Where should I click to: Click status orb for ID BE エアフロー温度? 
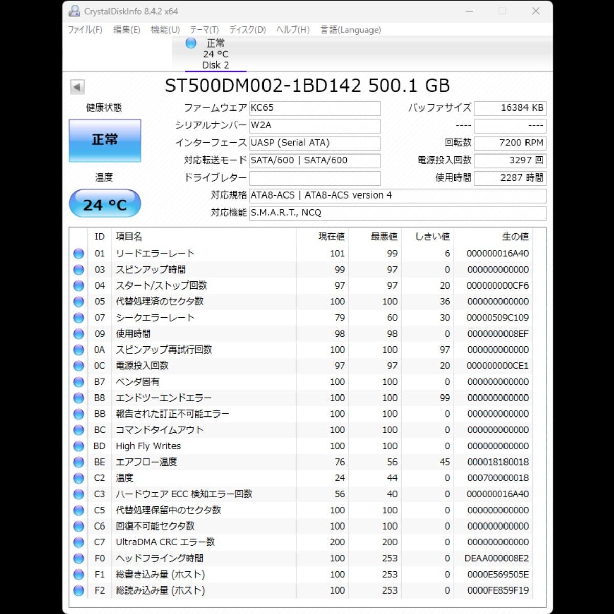[78, 462]
